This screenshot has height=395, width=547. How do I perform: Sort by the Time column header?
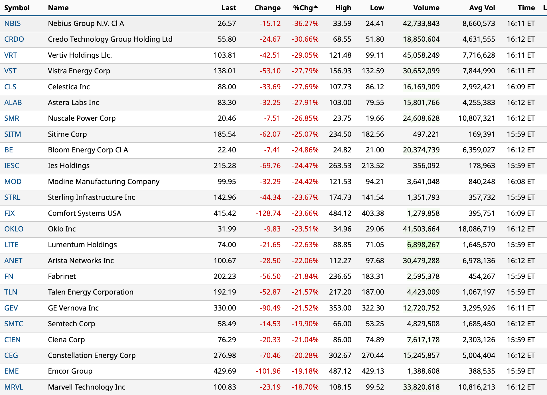[x=526, y=8]
